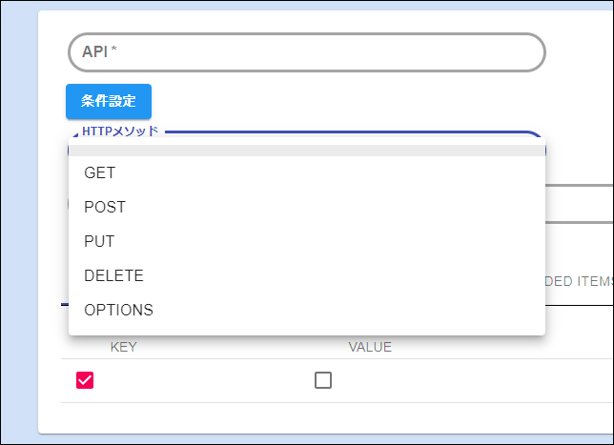Tick the empty checkbox under VALUE
This screenshot has height=445, width=614.
(323, 380)
